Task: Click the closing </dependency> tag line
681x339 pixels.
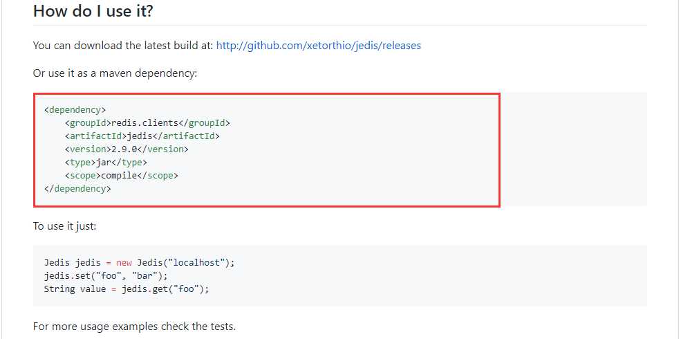Action: pyautogui.click(x=77, y=188)
